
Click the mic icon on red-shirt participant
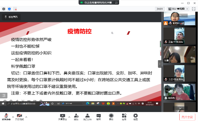166,98
